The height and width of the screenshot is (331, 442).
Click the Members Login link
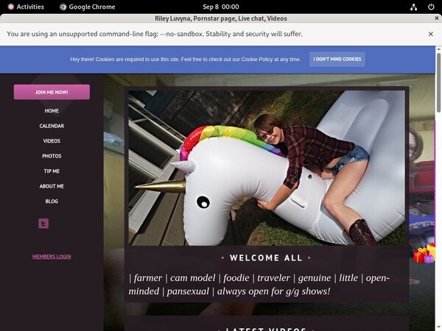[x=52, y=257]
